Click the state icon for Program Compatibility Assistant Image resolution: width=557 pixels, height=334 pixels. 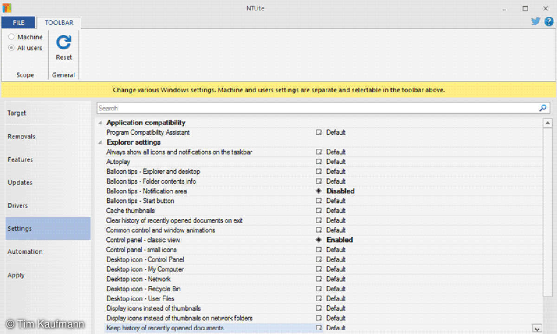319,133
